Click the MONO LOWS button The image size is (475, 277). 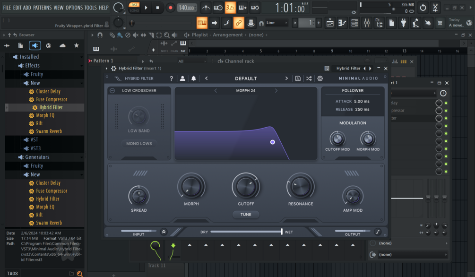tap(139, 144)
